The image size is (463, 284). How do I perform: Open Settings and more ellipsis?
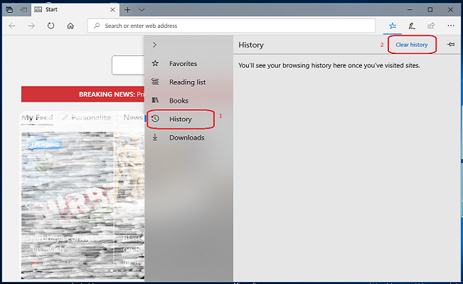(x=451, y=26)
